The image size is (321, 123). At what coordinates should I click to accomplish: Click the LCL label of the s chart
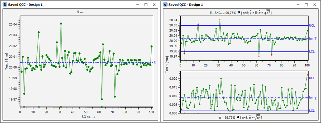click(x=312, y=111)
